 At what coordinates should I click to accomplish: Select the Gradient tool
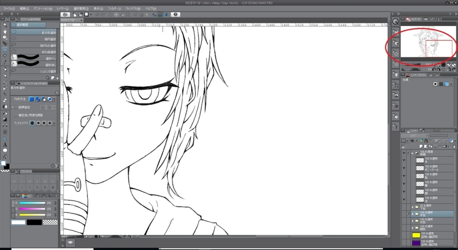pyautogui.click(x=5, y=119)
